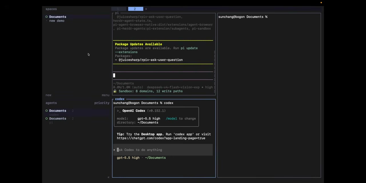Click the '/model' command in Codex box

171,119
